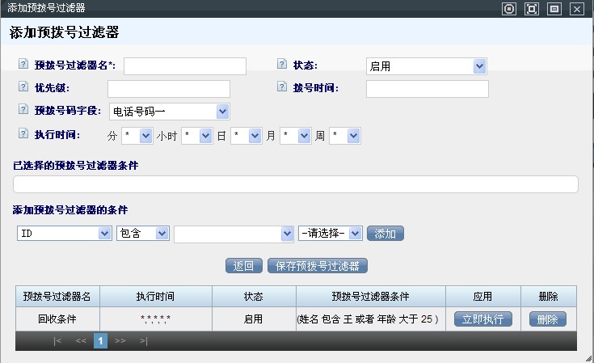Expand the -请选择- dropdown
This screenshot has width=594, height=363.
pos(331,234)
